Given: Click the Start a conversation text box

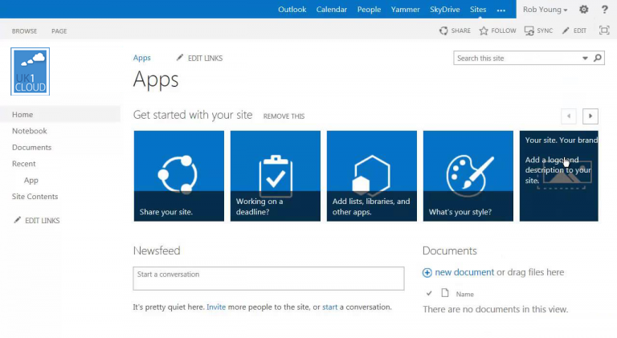Looking at the screenshot, I should click(268, 279).
